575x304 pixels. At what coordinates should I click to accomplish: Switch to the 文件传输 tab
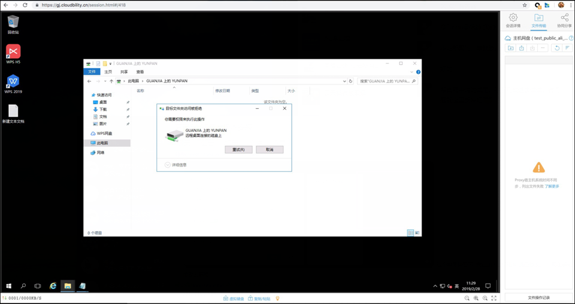tap(538, 20)
